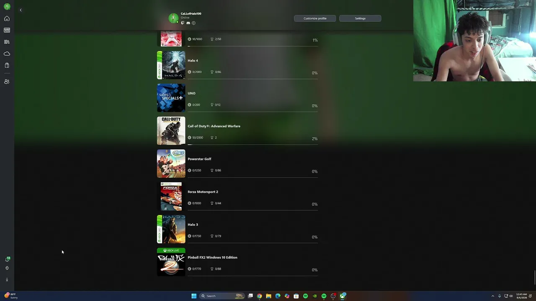Open the notifications bell in the sidebar
The width and height of the screenshot is (536, 301).
click(x=7, y=259)
